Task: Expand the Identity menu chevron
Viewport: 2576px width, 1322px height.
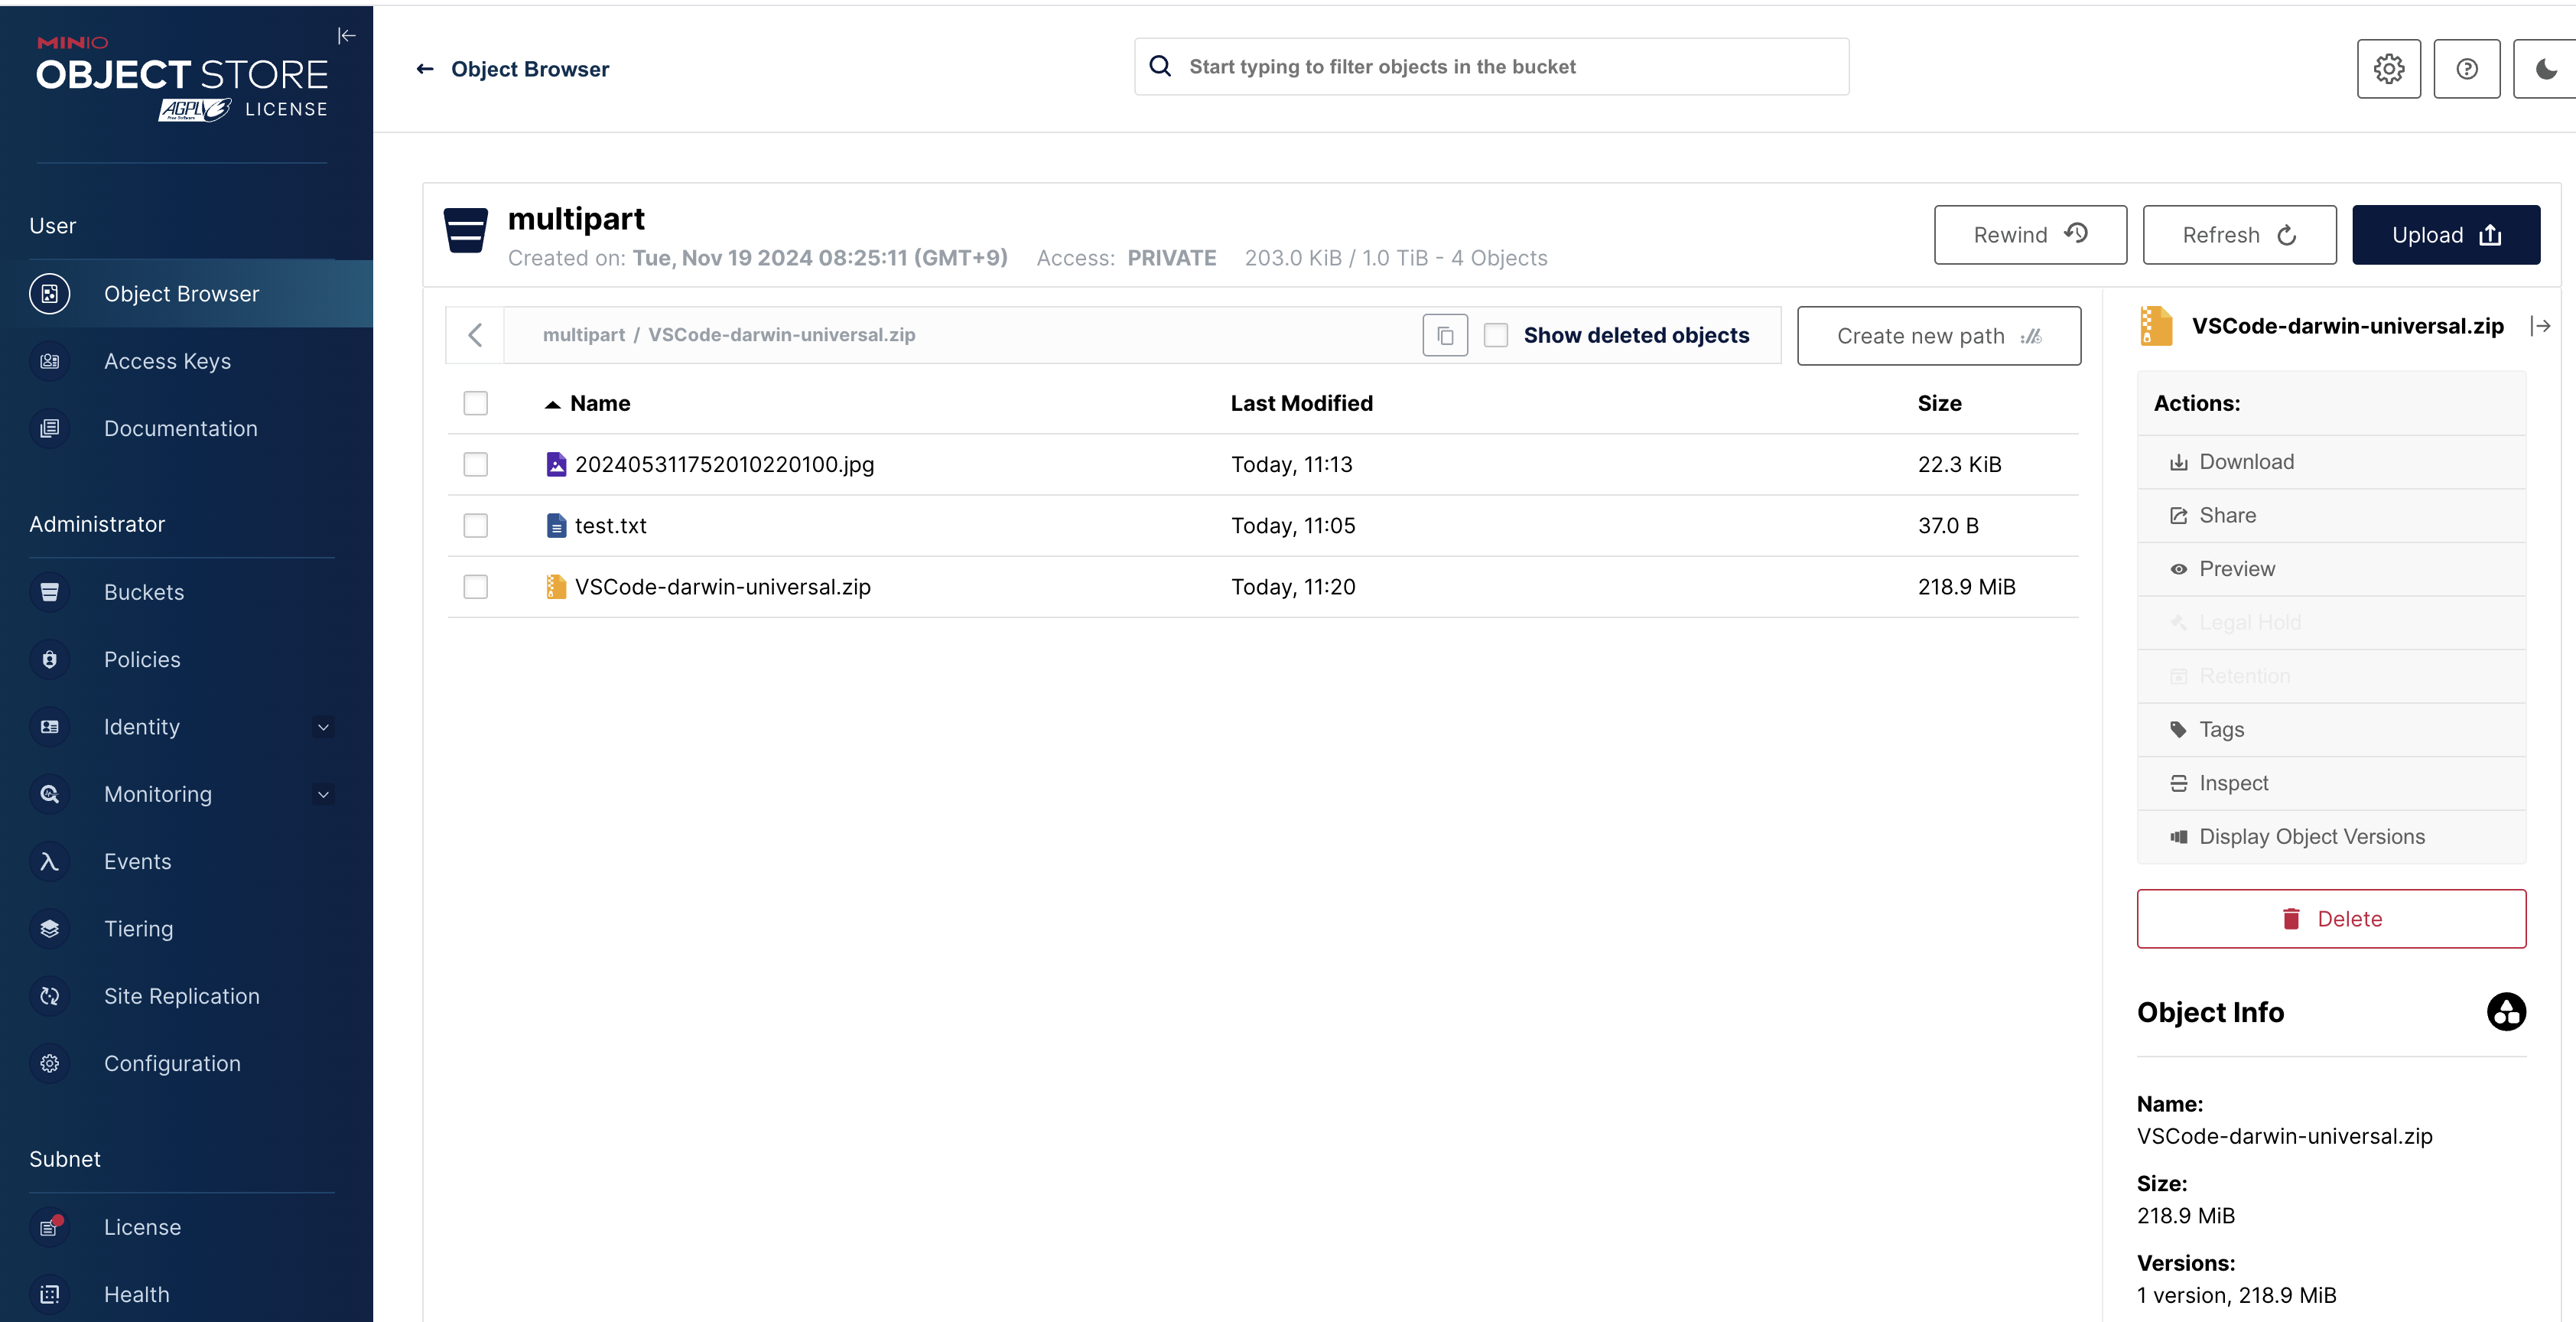Action: [323, 727]
